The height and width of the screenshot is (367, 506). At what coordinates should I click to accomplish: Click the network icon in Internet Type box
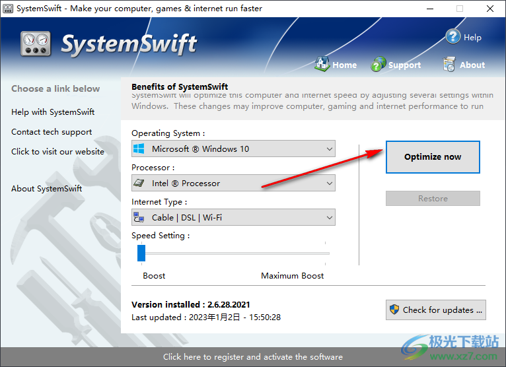[x=139, y=217]
